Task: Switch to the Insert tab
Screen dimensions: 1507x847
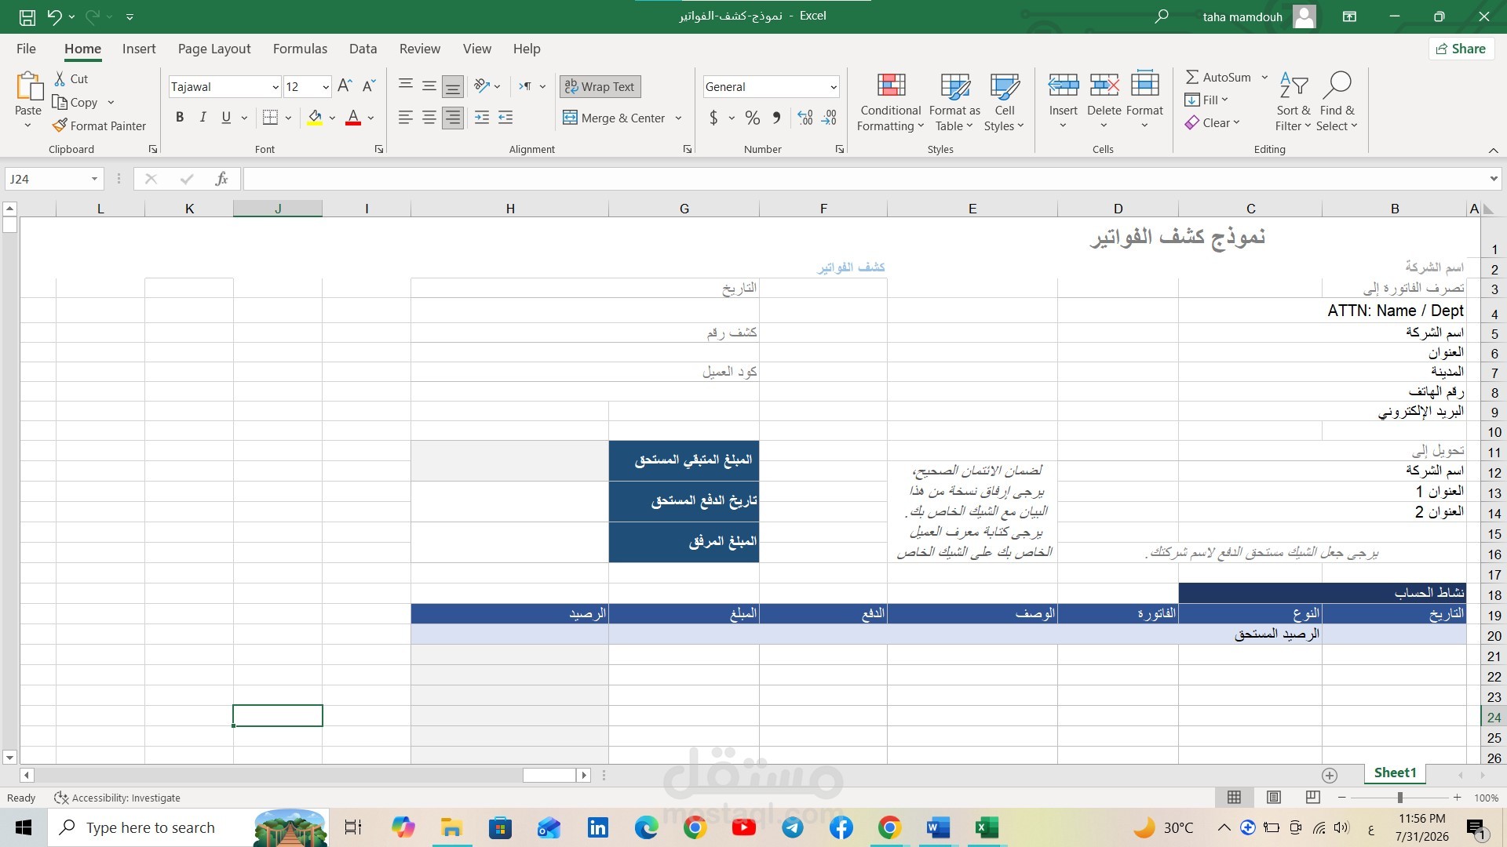Action: tap(139, 49)
